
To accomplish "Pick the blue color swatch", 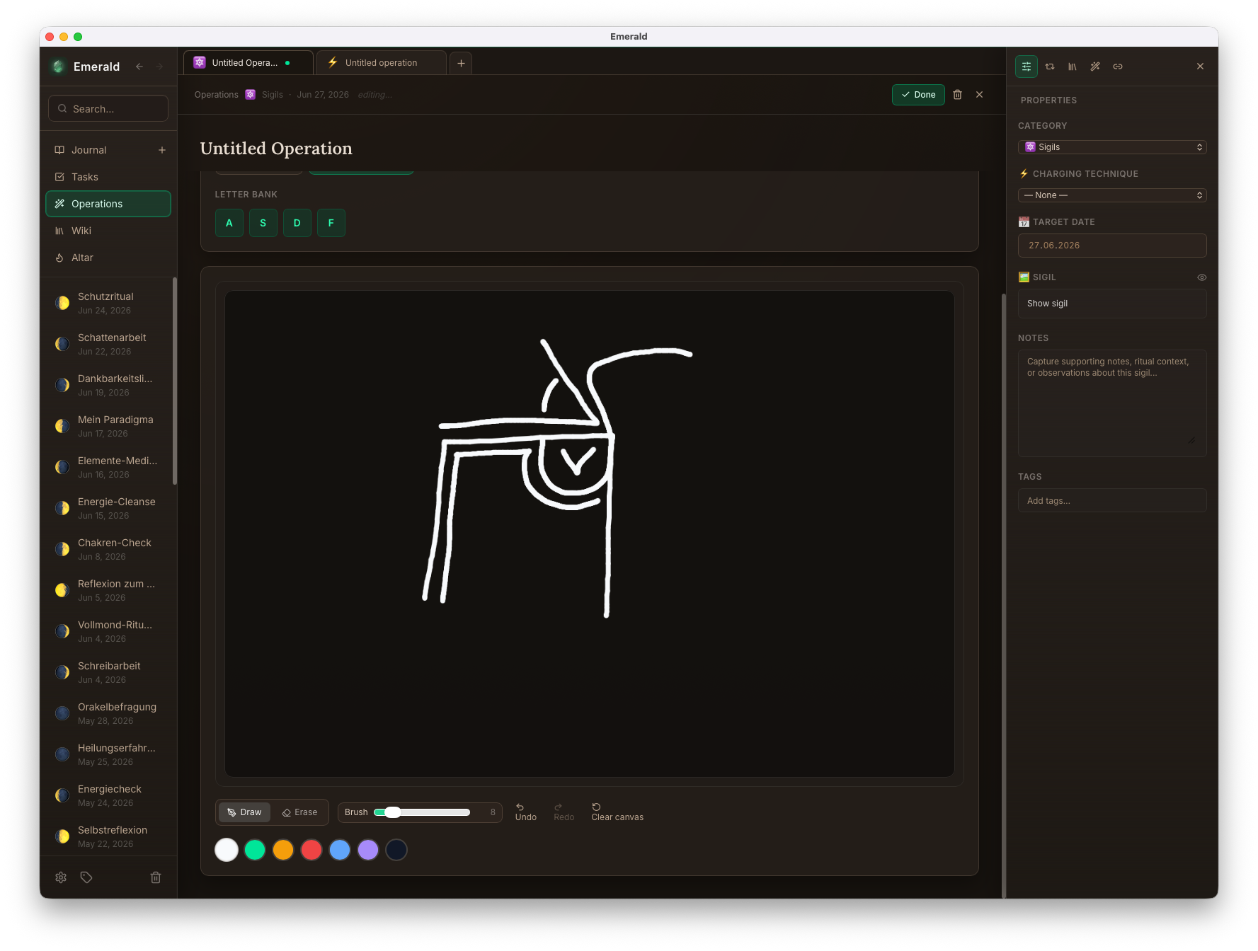I will tap(340, 850).
